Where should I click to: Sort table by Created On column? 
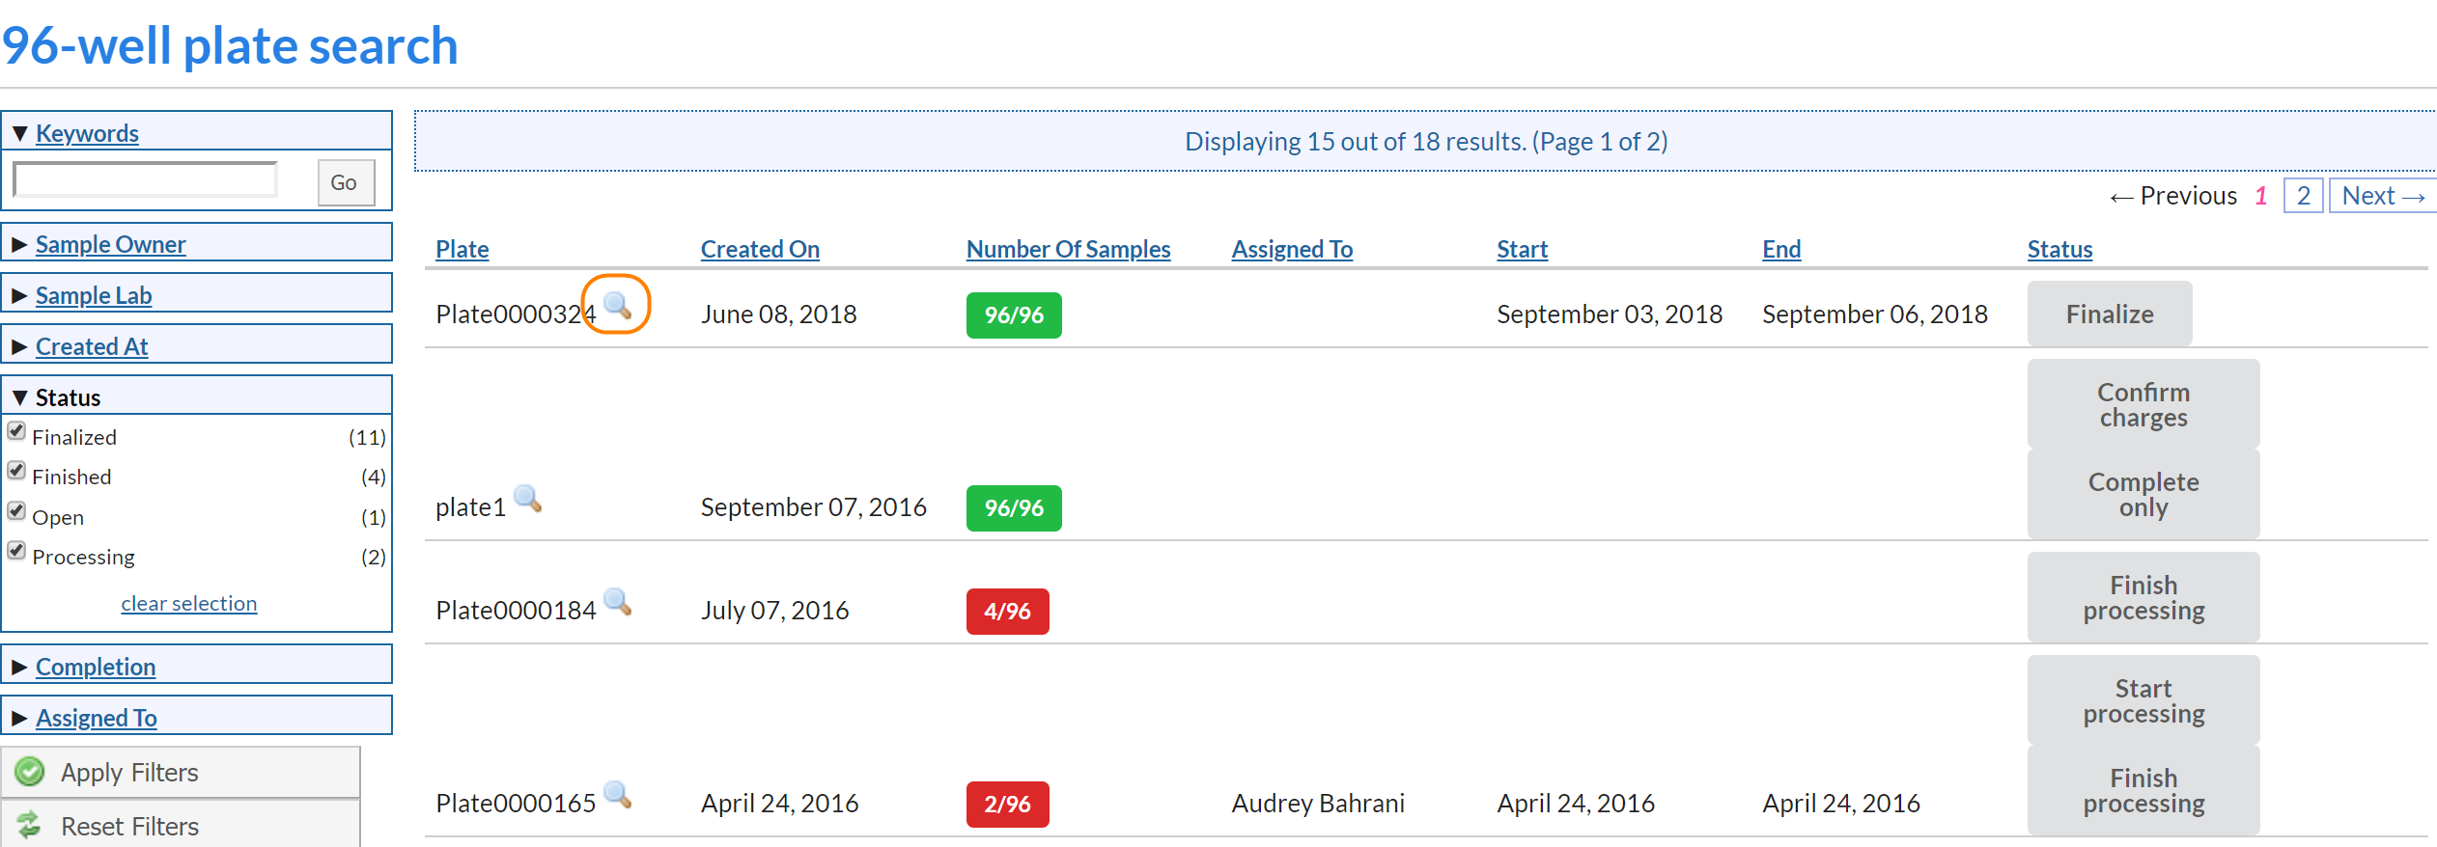tap(760, 249)
